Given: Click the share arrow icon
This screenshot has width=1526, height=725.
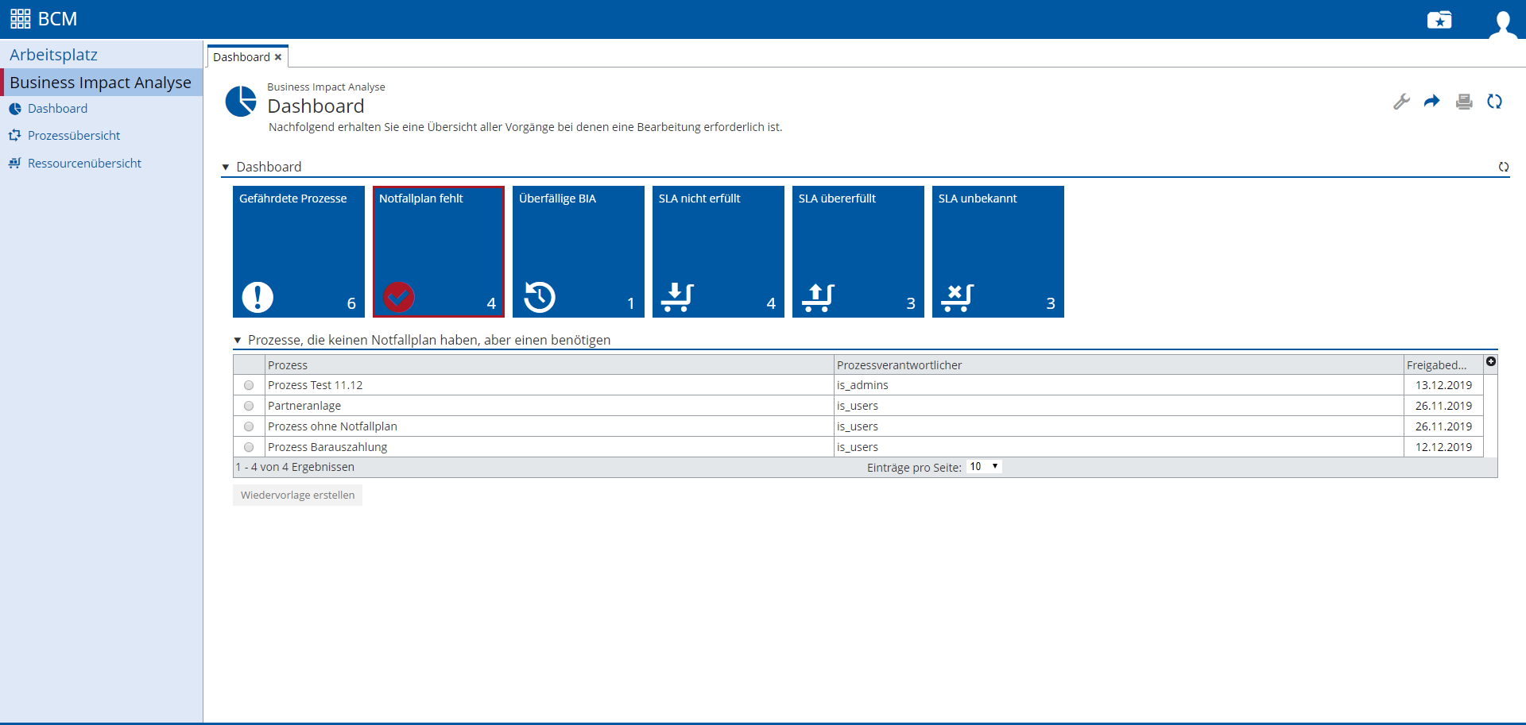Looking at the screenshot, I should [x=1431, y=102].
